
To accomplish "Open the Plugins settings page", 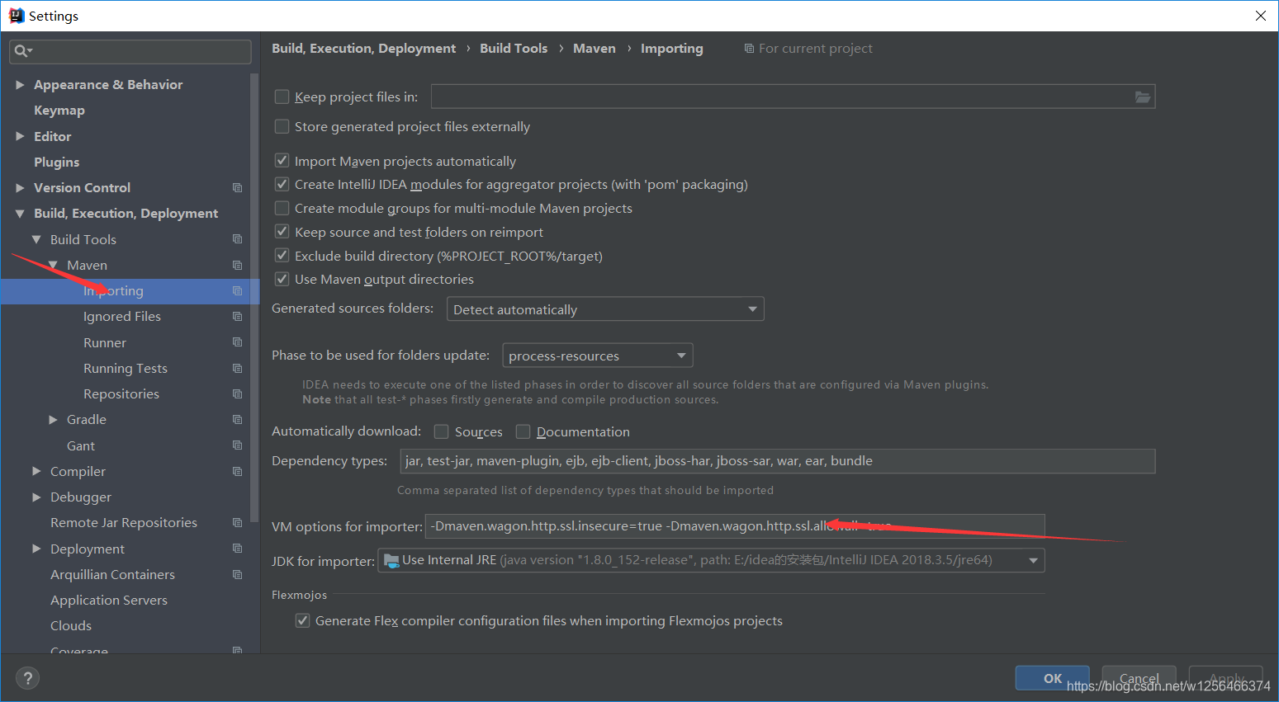I will click(57, 162).
